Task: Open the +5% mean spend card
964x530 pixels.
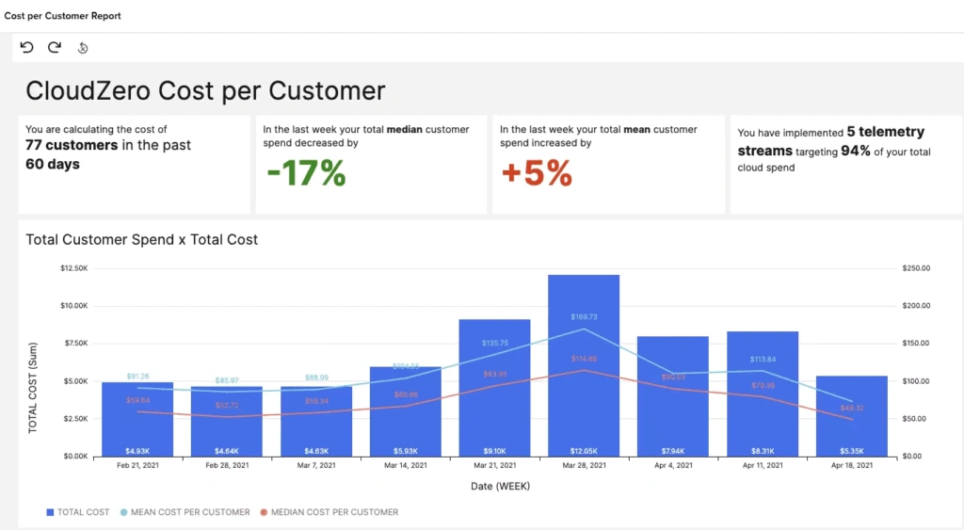Action: (x=607, y=165)
